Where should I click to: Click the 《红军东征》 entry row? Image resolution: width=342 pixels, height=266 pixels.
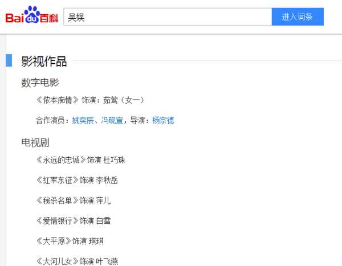pos(77,181)
